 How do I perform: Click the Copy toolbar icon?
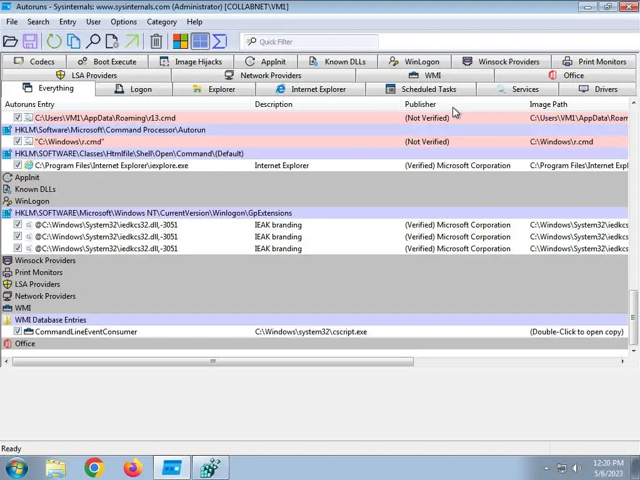(74, 42)
